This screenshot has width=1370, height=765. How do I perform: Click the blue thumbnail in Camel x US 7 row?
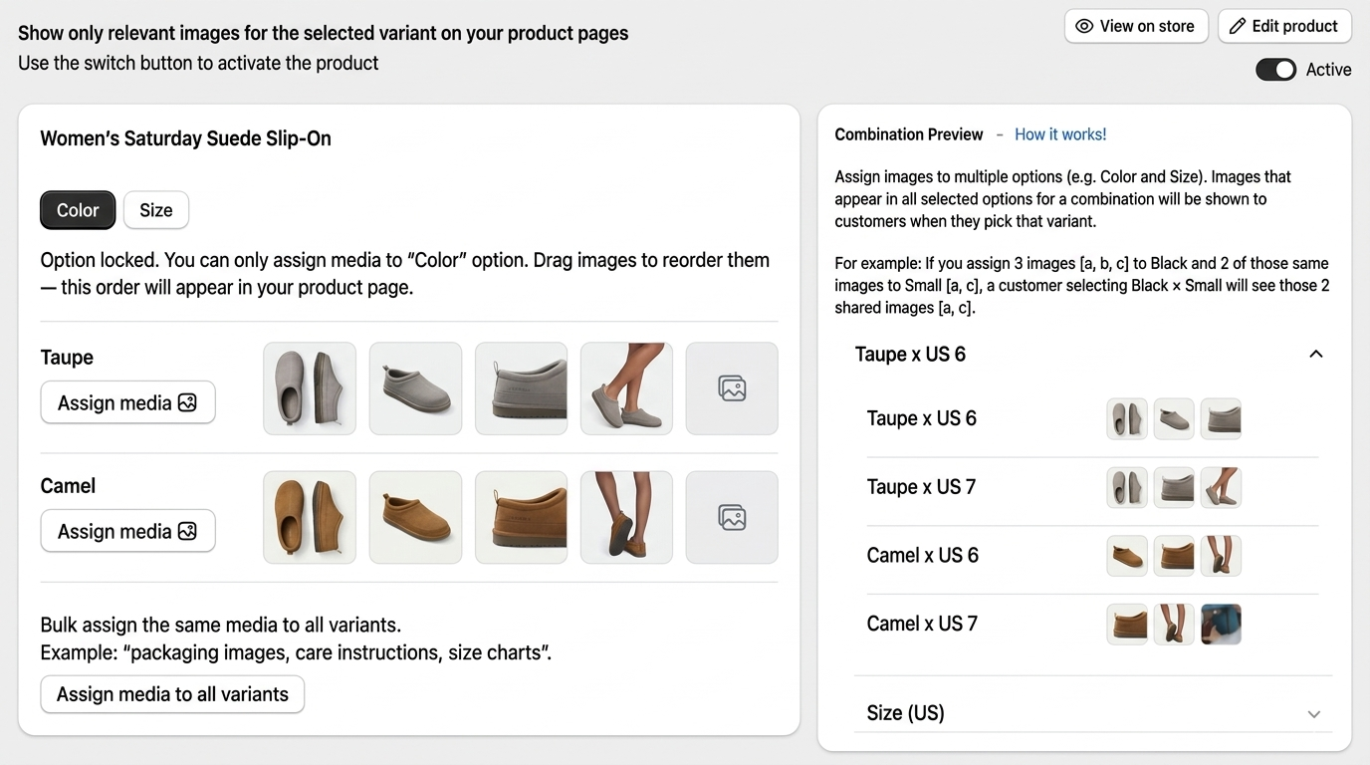tap(1221, 625)
